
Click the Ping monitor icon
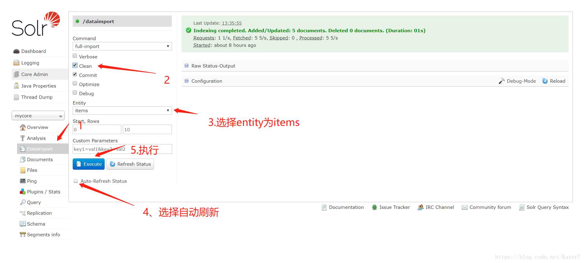[23, 181]
